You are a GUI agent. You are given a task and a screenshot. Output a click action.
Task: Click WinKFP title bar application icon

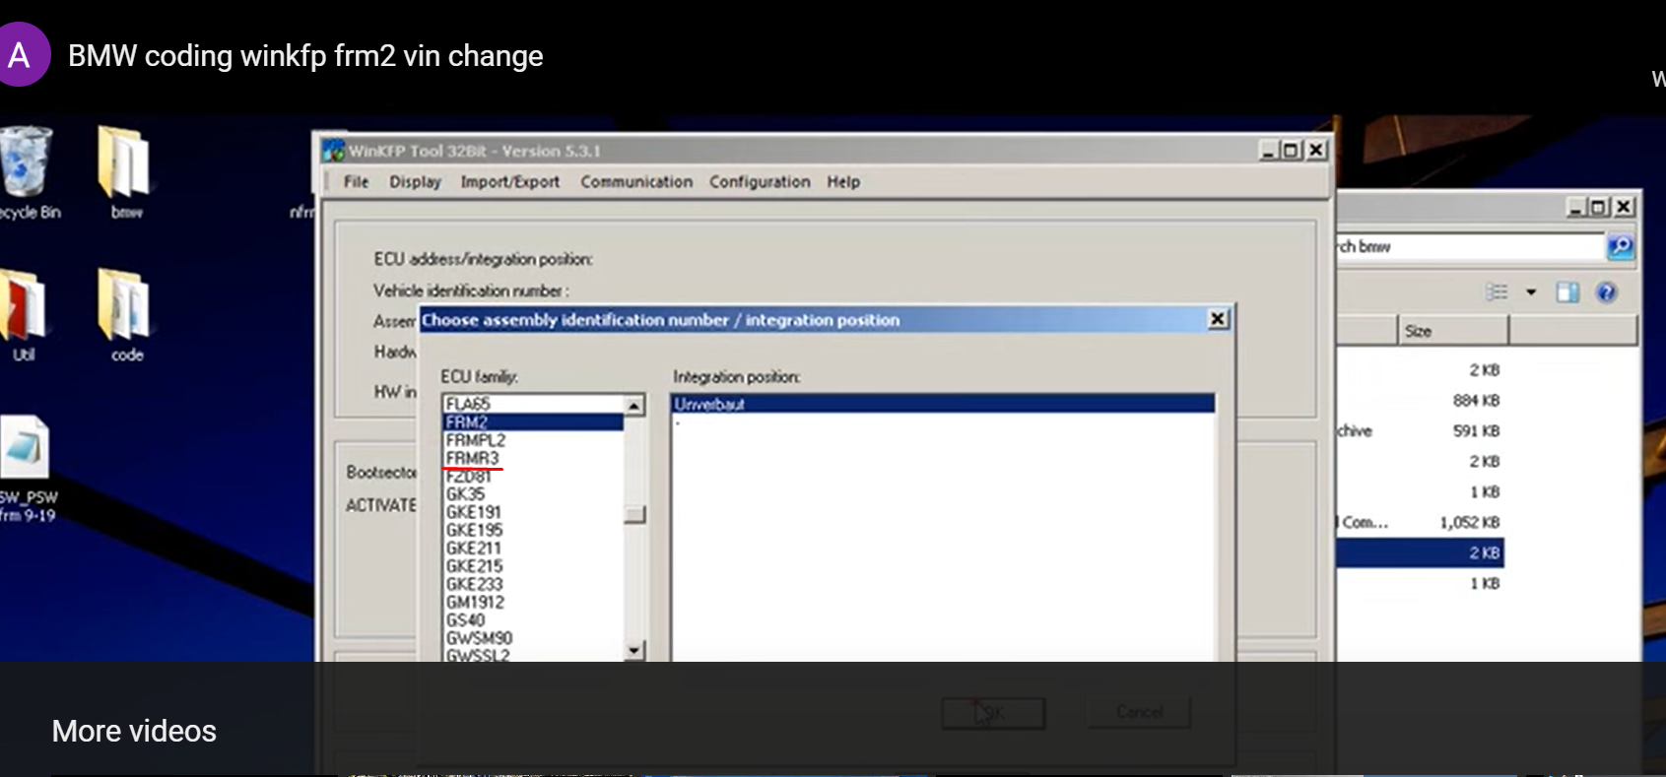pyautogui.click(x=334, y=151)
